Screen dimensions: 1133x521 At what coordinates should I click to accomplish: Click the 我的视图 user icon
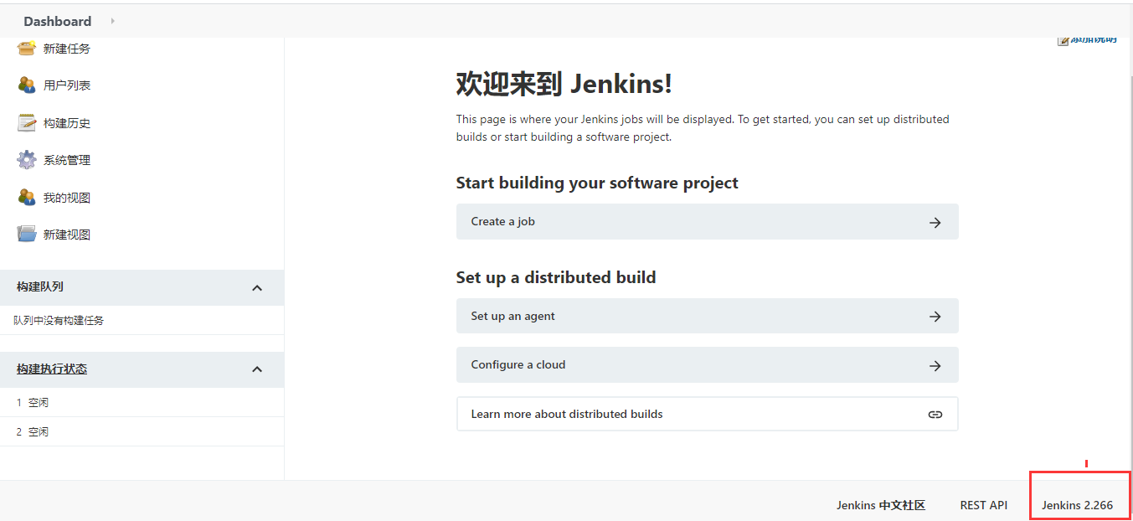[x=27, y=198]
